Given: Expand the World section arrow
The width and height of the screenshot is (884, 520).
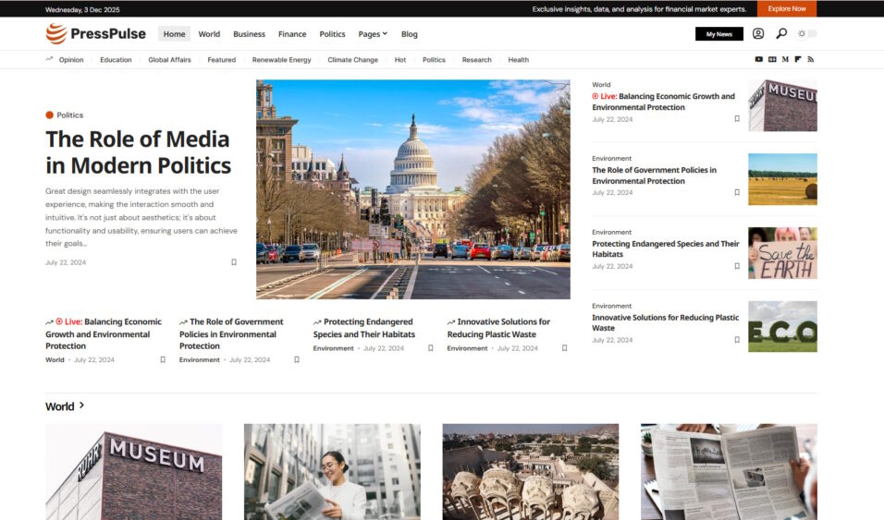Looking at the screenshot, I should pos(82,405).
